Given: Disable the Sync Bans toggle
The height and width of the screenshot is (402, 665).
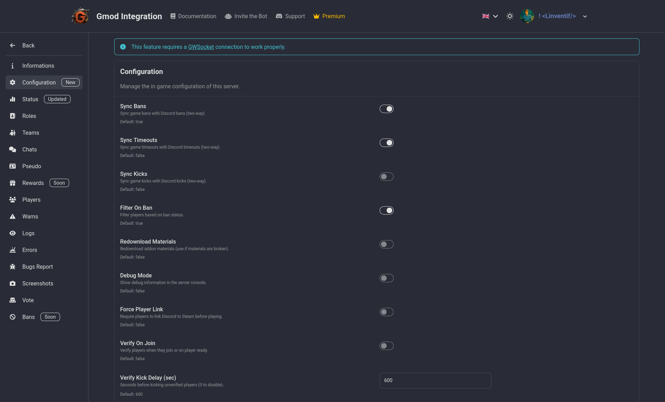Looking at the screenshot, I should (x=386, y=109).
